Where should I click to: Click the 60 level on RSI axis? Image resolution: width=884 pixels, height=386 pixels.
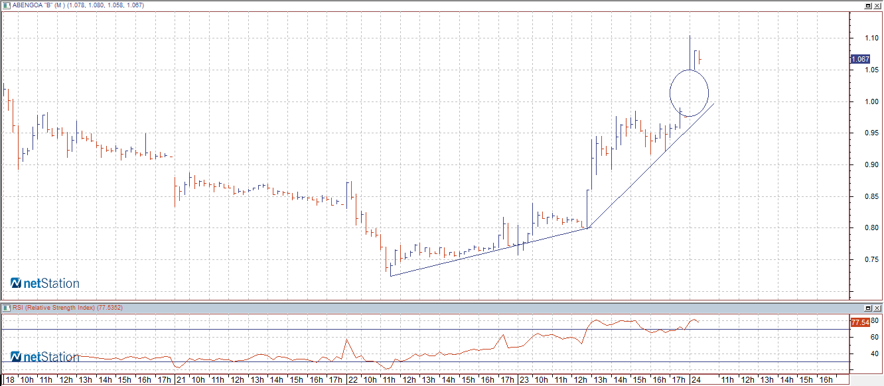point(875,337)
